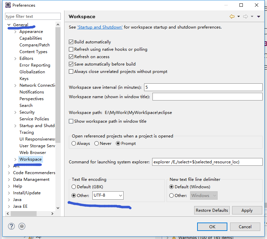Open the back history dropdown arrow
The image size is (267, 239).
click(238, 16)
